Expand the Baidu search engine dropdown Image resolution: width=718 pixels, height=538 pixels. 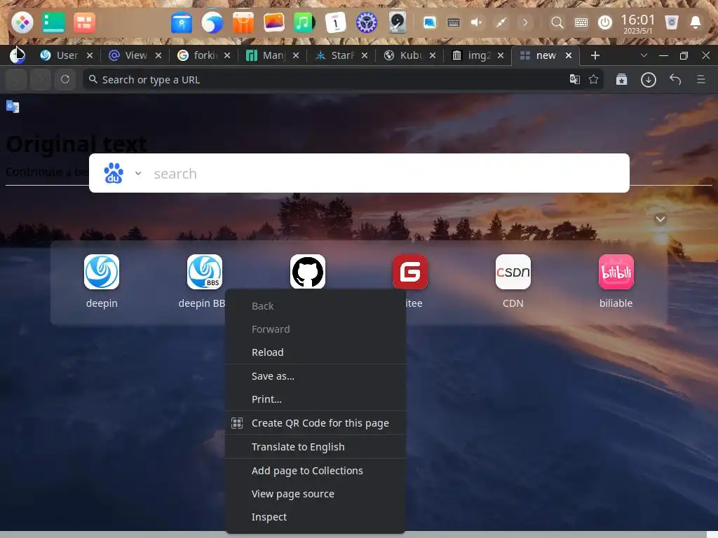[x=138, y=174]
